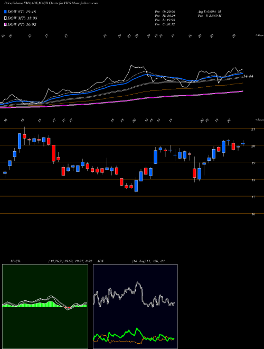264x349 pixels.
Task: Click the 'Pre H: 20.28' value
Action: [x=165, y=16]
